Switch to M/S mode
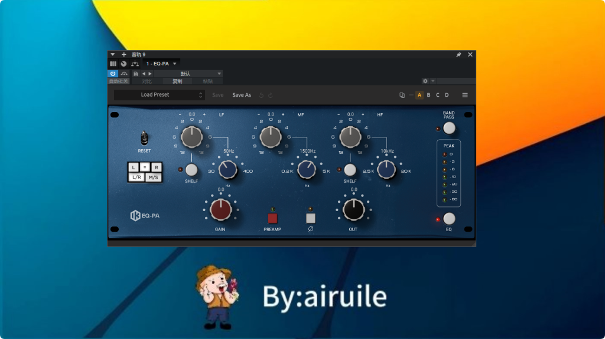Image resolution: width=605 pixels, height=339 pixels. pyautogui.click(x=153, y=177)
